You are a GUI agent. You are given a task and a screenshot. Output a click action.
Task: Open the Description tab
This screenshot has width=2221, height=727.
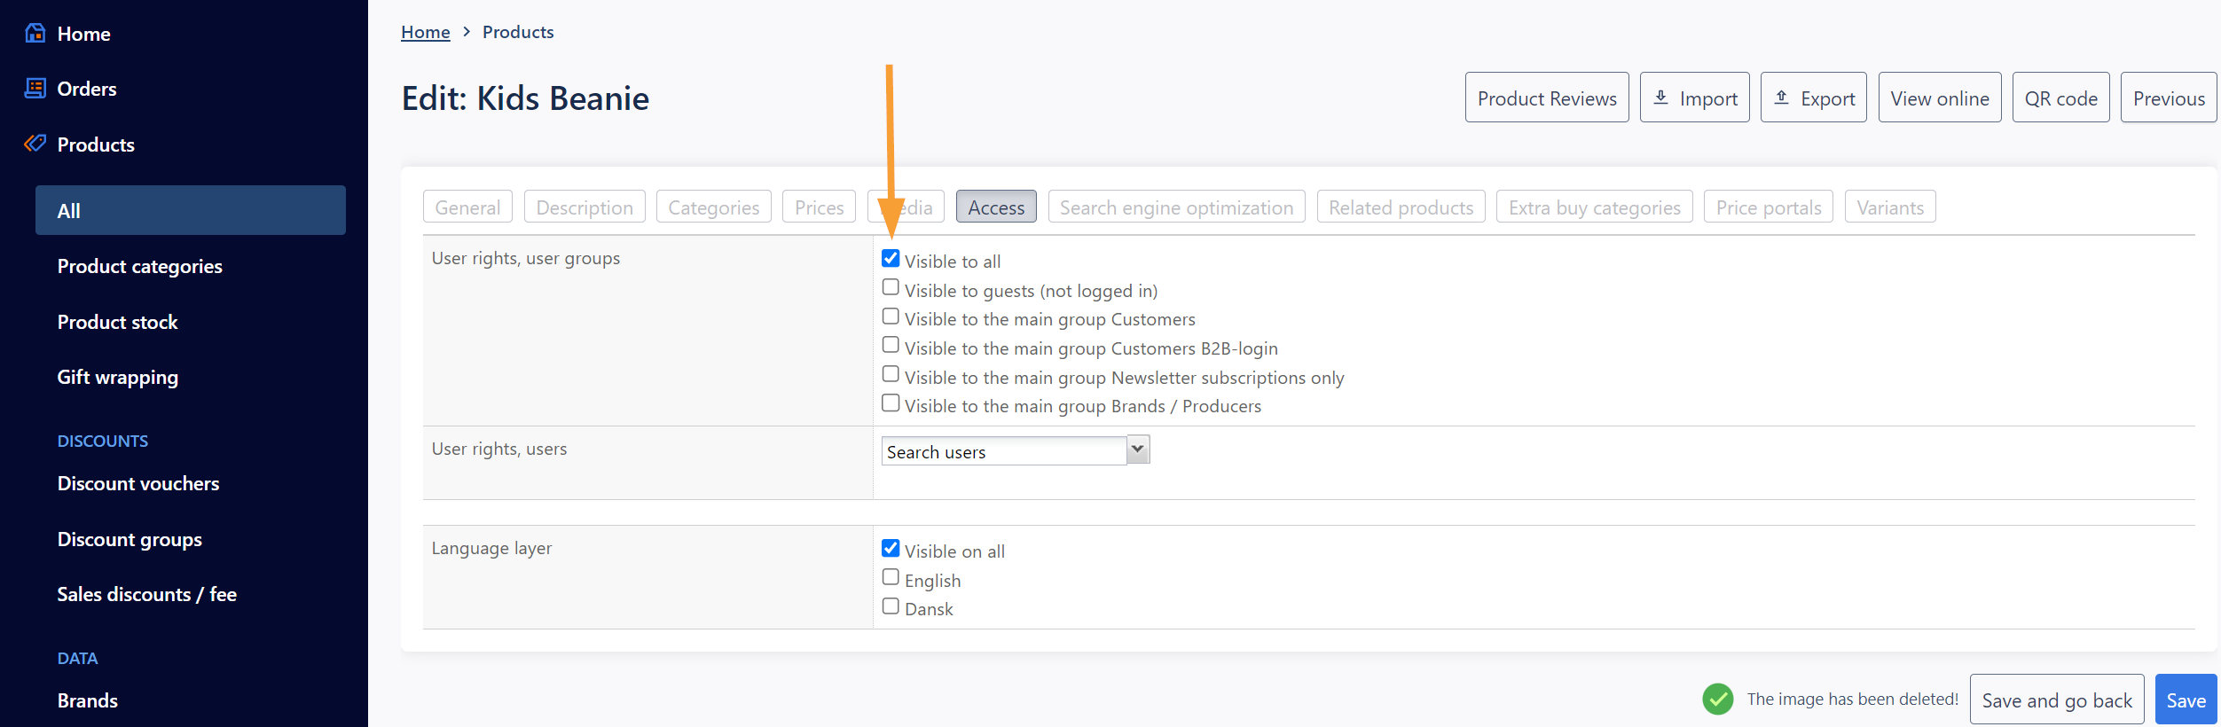tap(585, 207)
